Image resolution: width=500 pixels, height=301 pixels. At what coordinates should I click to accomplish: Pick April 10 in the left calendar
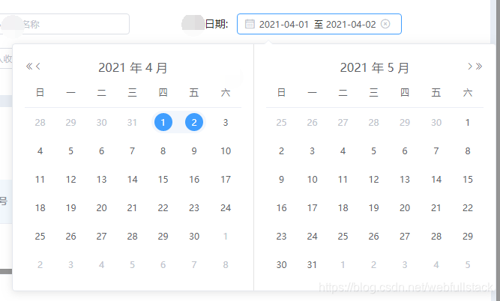226,151
